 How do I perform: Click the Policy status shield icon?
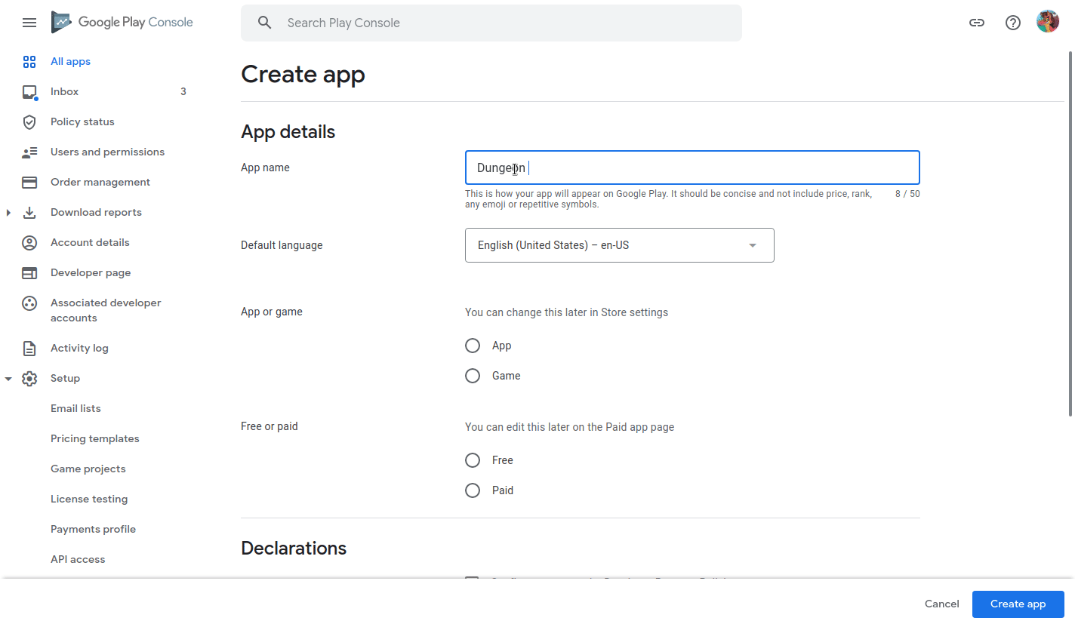tap(29, 122)
